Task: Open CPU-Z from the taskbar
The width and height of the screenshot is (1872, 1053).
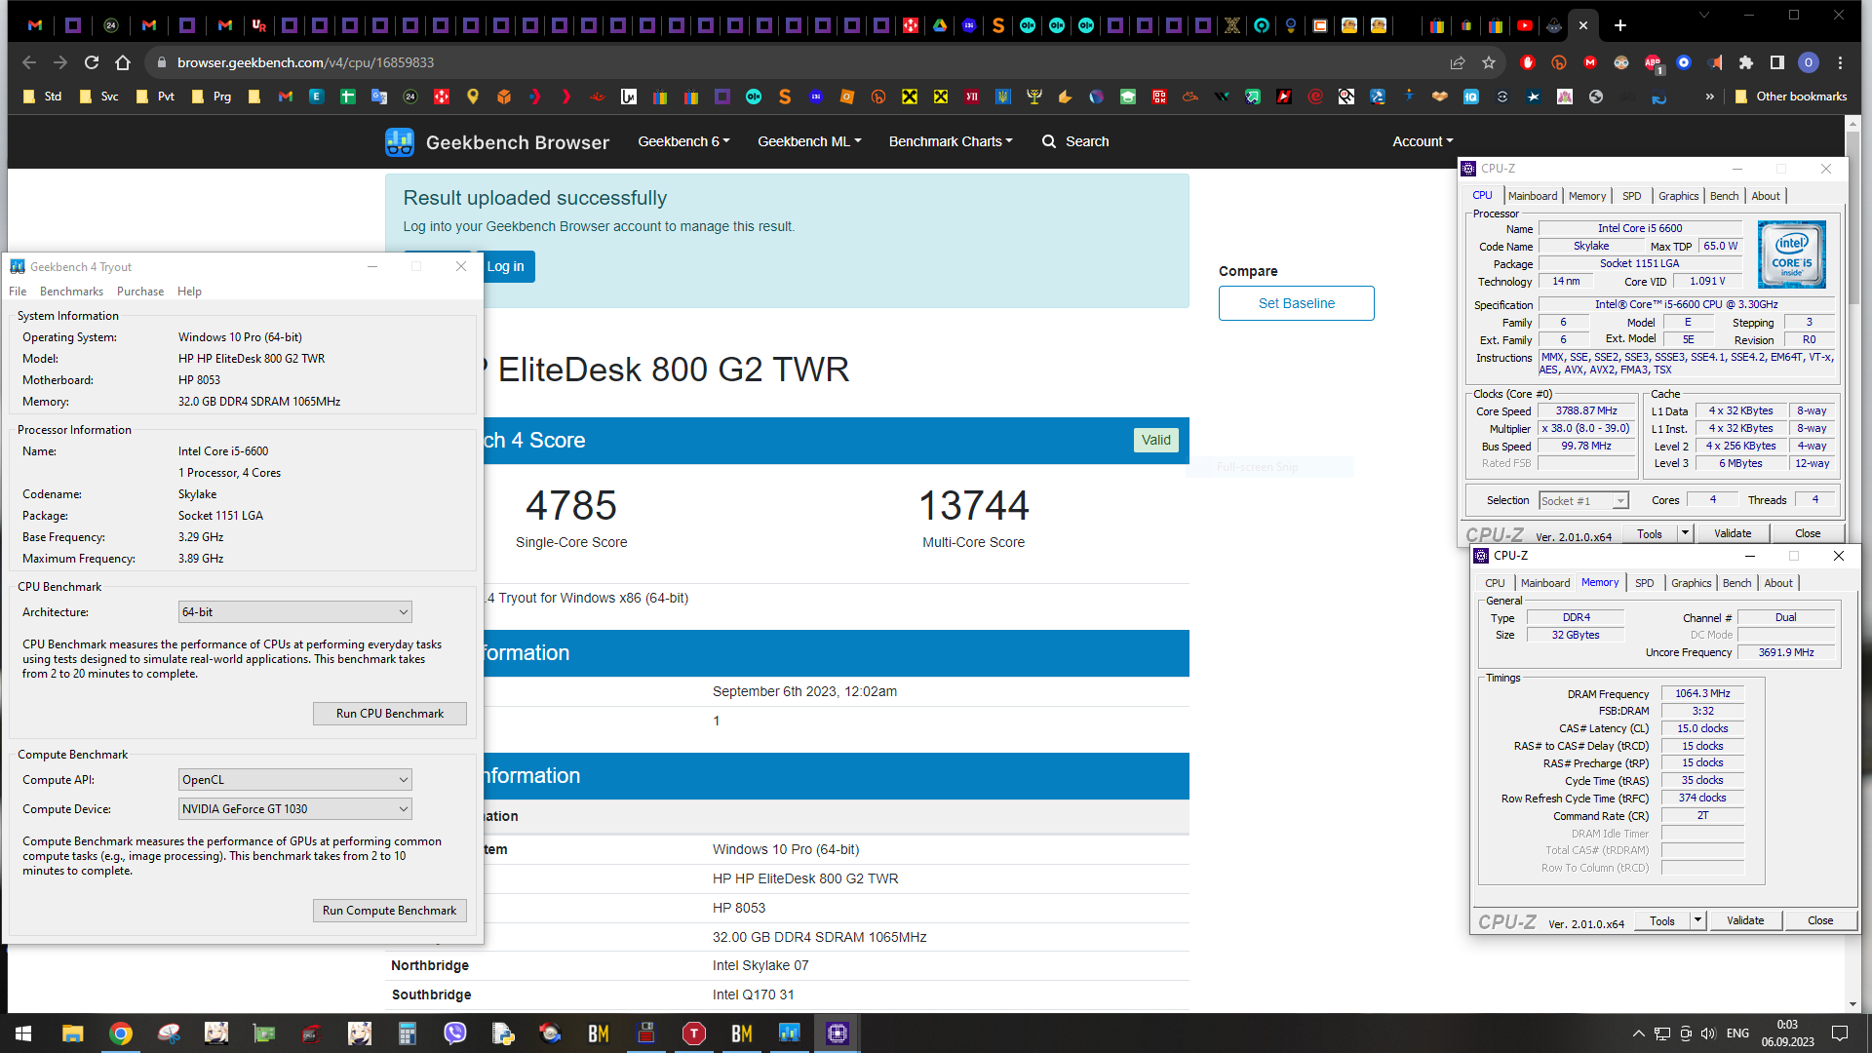Action: point(838,1033)
